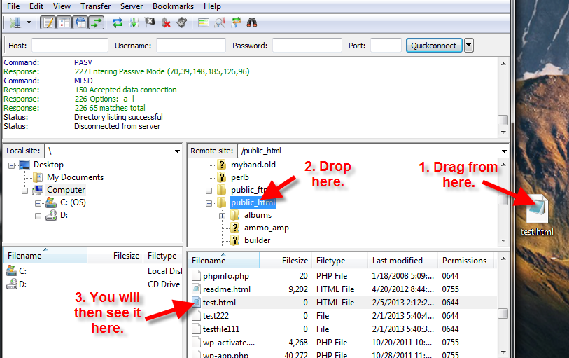
Task: Toggle message log display icon
Action: [x=48, y=22]
